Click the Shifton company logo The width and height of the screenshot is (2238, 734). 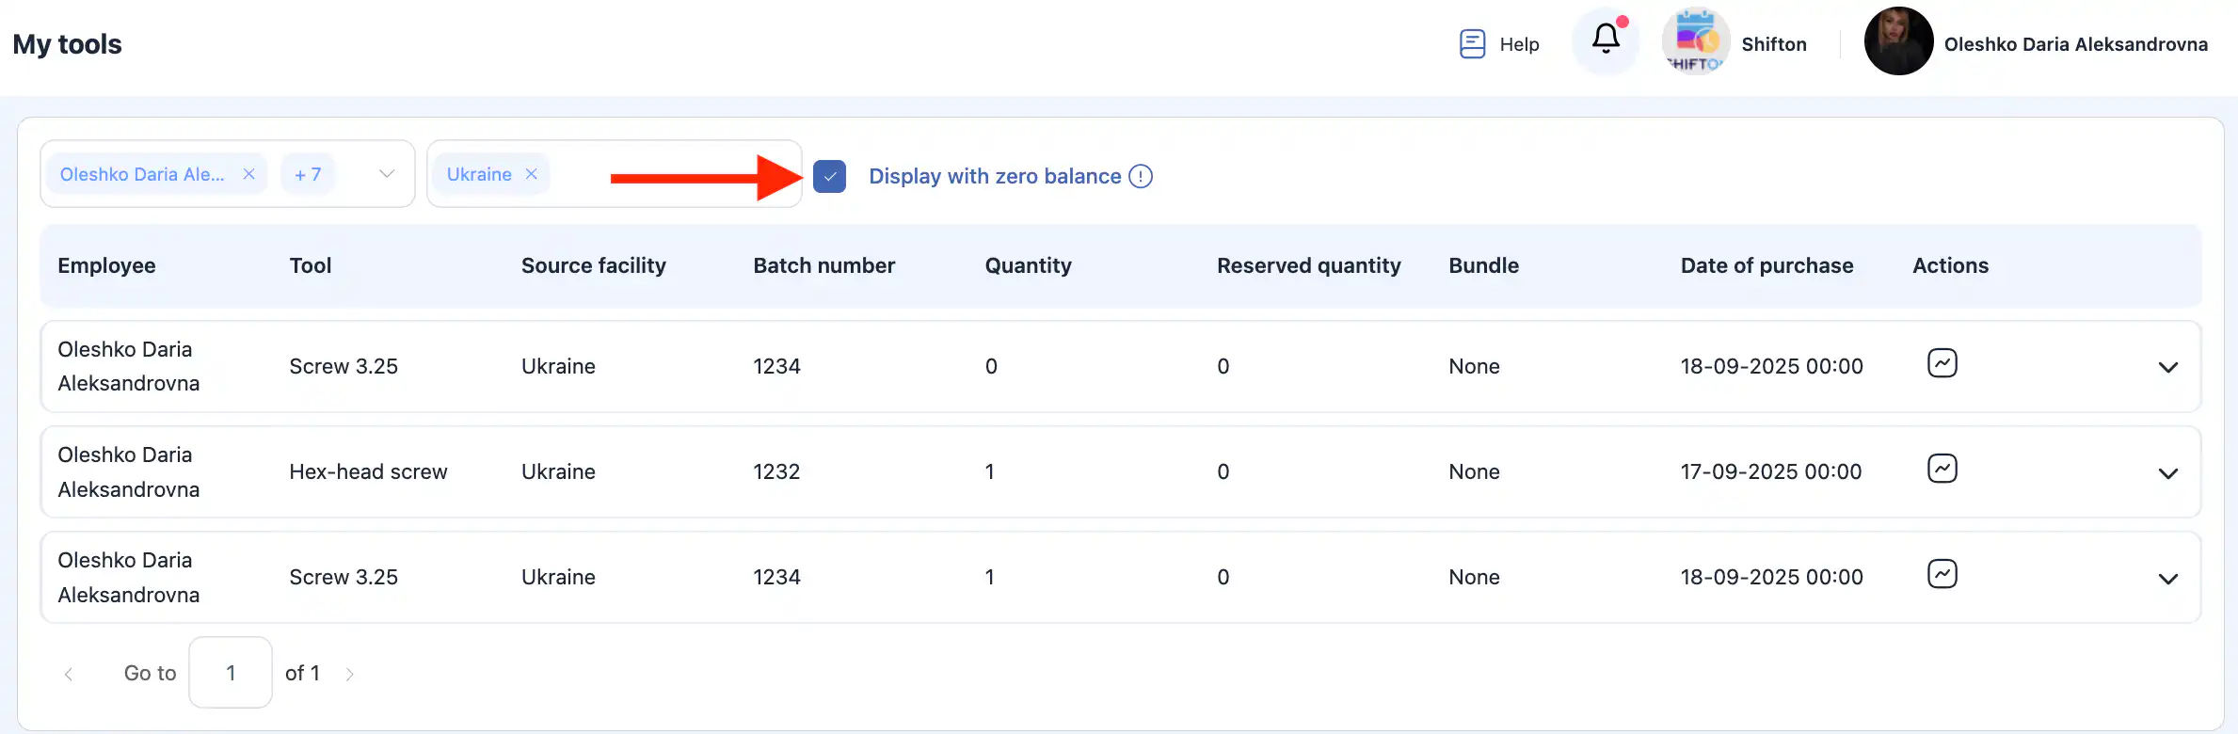pos(1695,42)
